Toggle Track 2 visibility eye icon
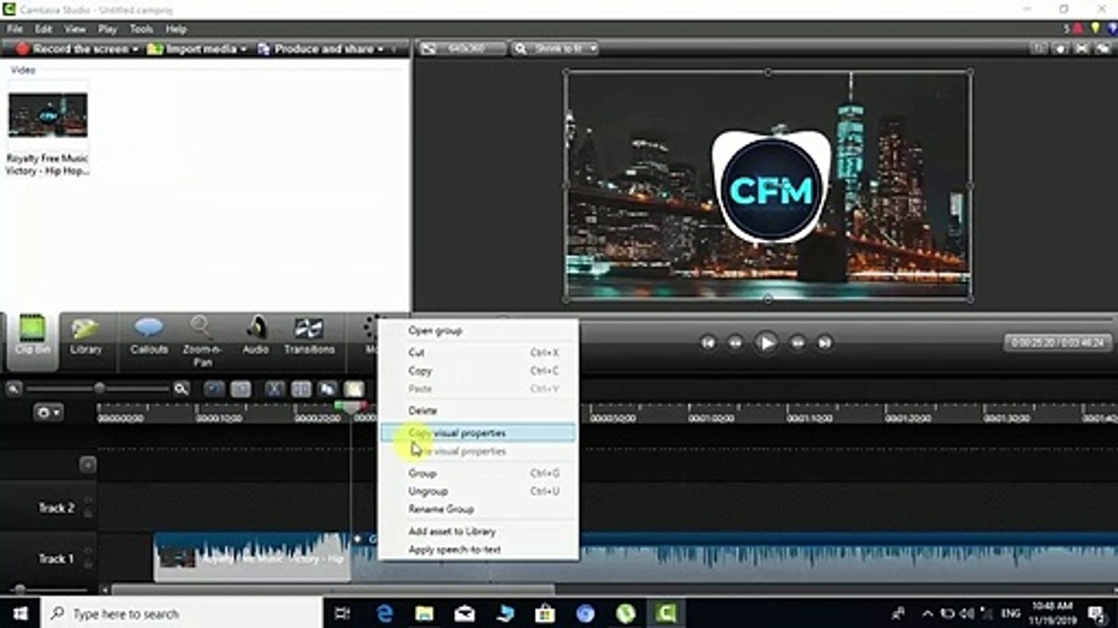 pyautogui.click(x=88, y=501)
